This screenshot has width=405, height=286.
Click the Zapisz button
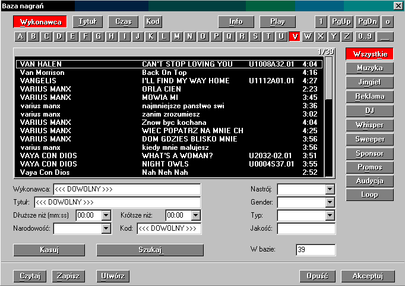(68, 276)
